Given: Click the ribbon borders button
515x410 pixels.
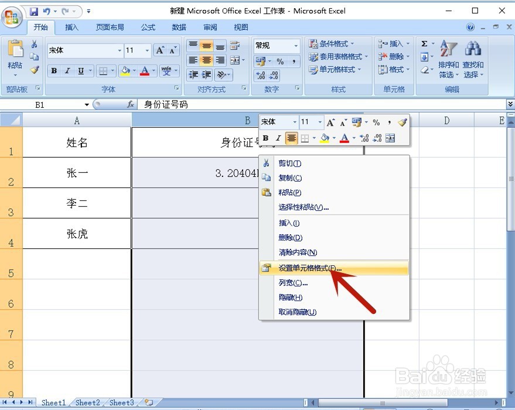Looking at the screenshot, I should click(x=103, y=70).
